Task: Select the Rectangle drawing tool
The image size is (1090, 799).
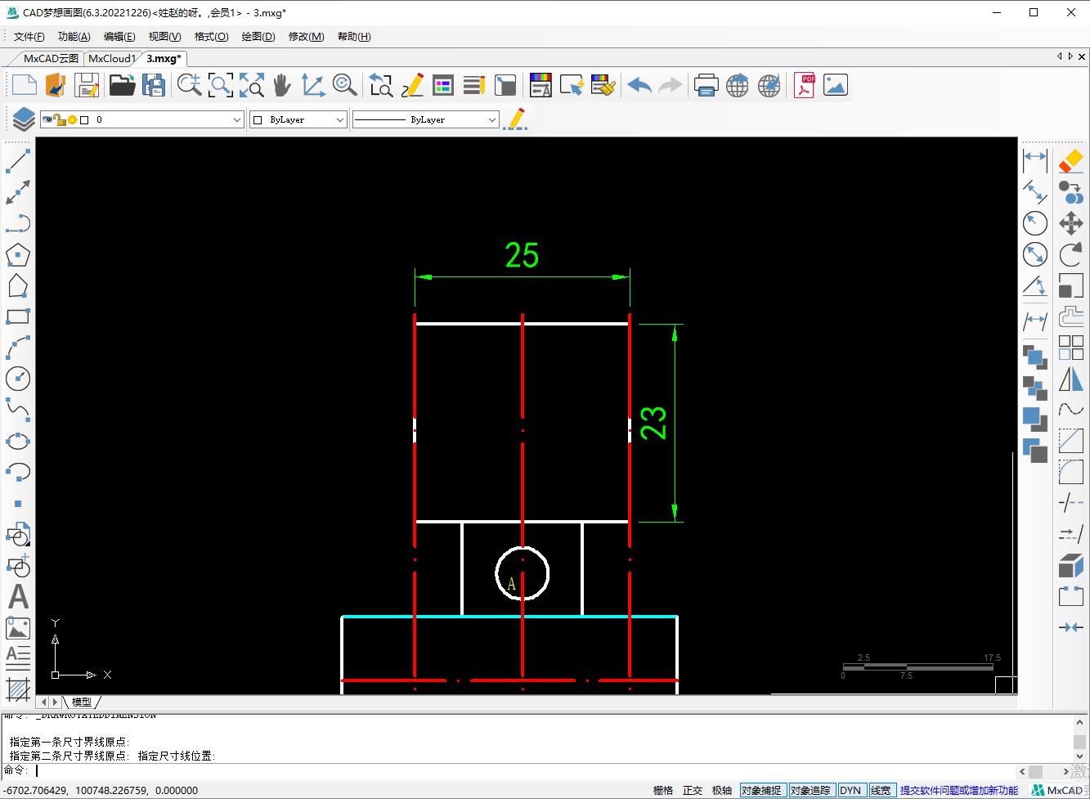Action: click(x=18, y=316)
